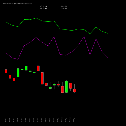Click the small green candle above 30 Jul
126x126 pixels.
pyautogui.click(x=50, y=88)
